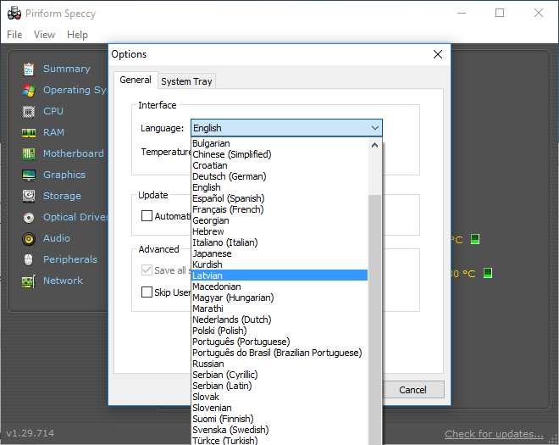
Task: Click the Peripherals mouse icon
Action: [x=29, y=259]
